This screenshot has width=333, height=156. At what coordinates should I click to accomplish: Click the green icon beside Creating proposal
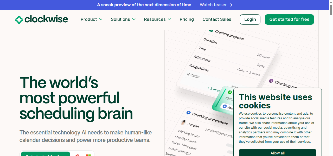point(211,31)
